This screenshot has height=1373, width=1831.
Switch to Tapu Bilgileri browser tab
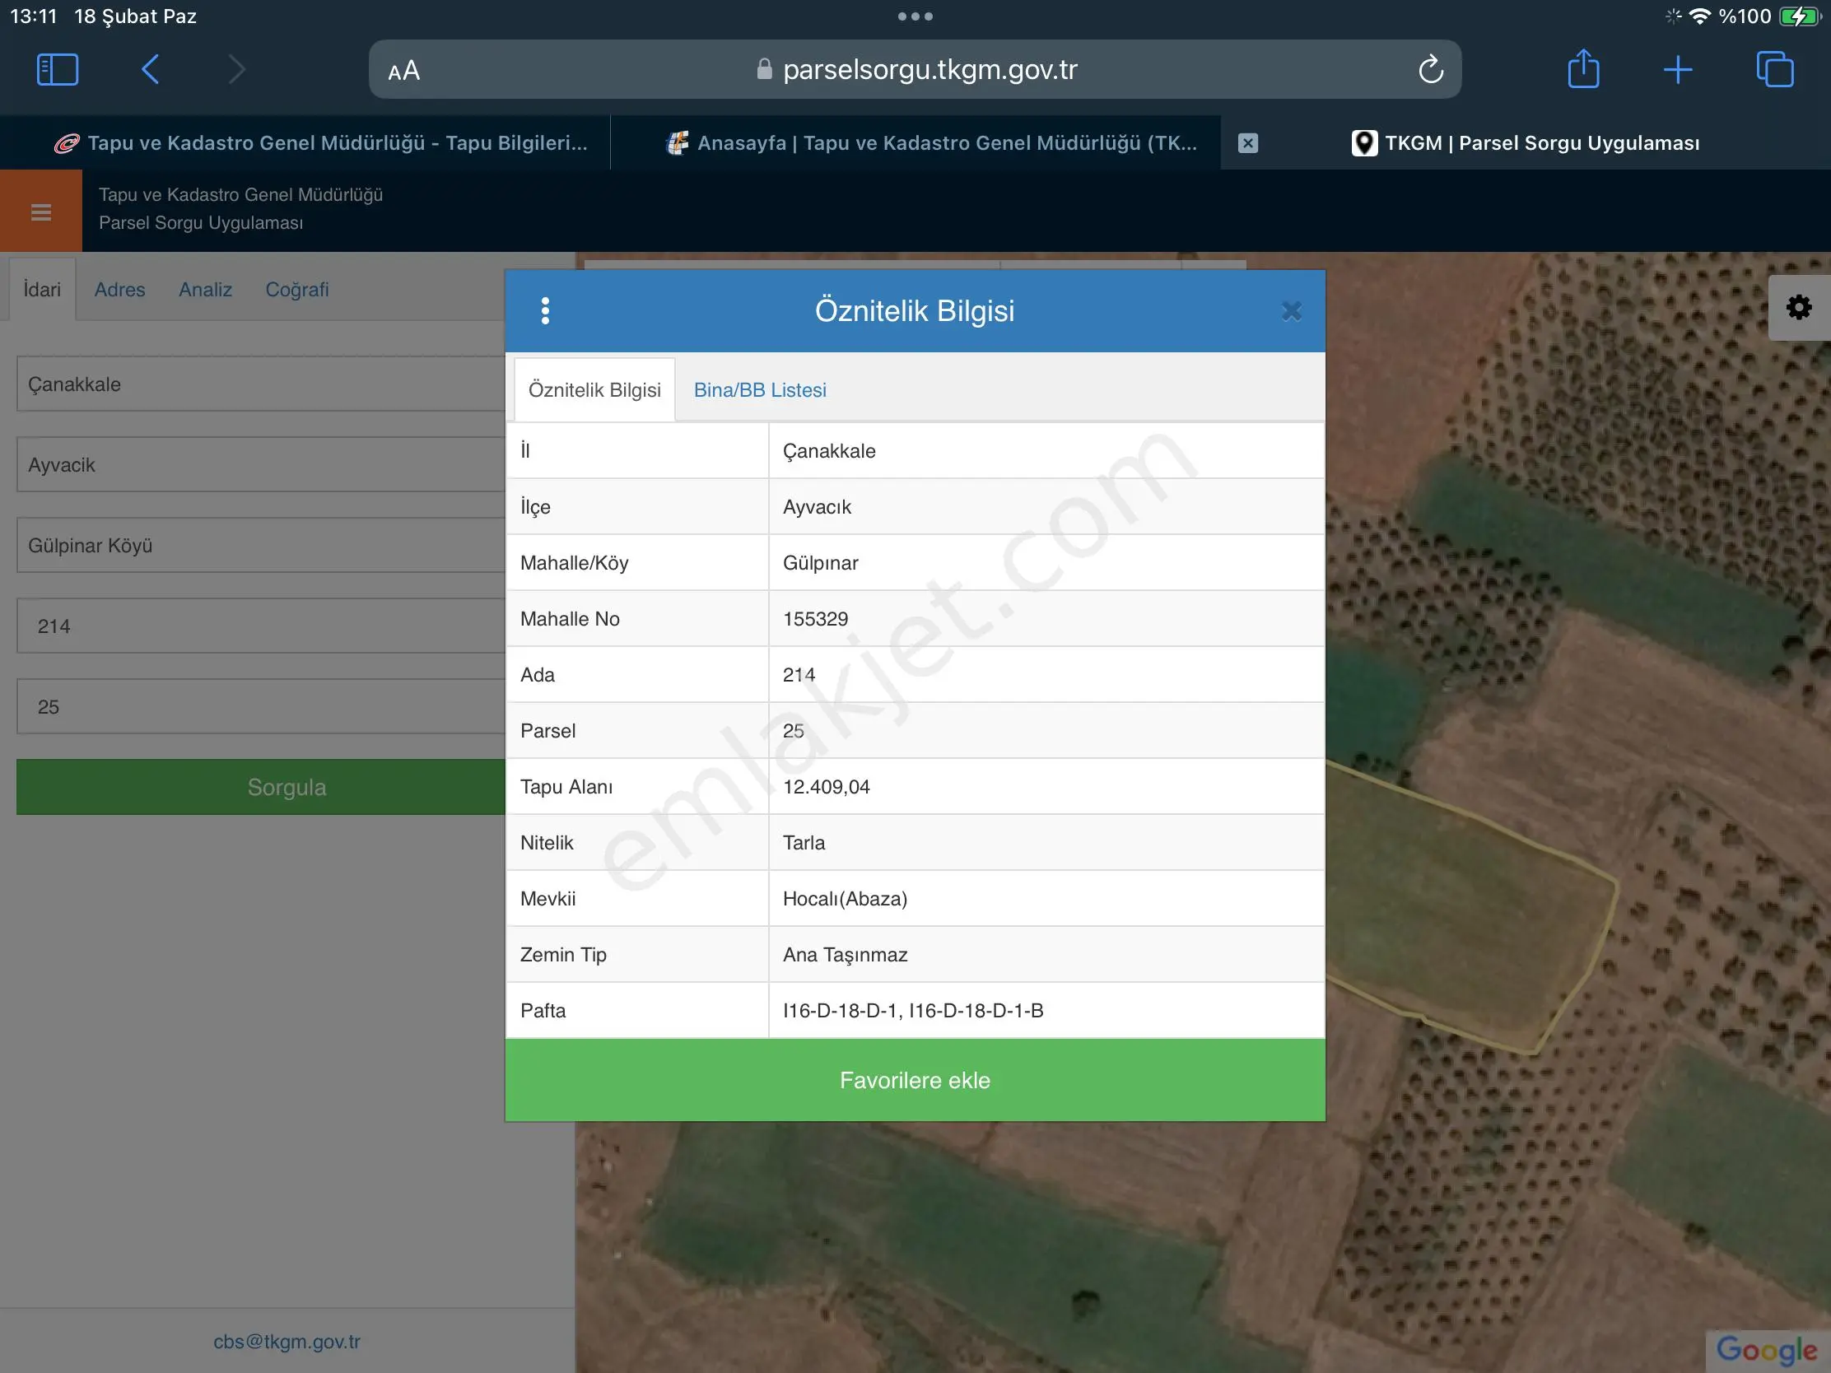tap(321, 143)
